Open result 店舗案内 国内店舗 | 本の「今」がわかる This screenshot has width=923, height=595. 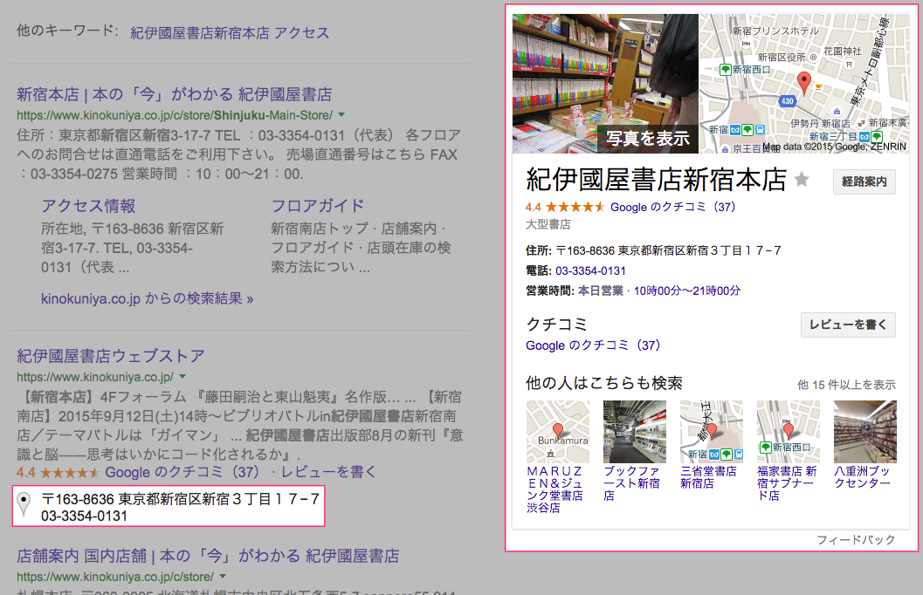click(208, 557)
